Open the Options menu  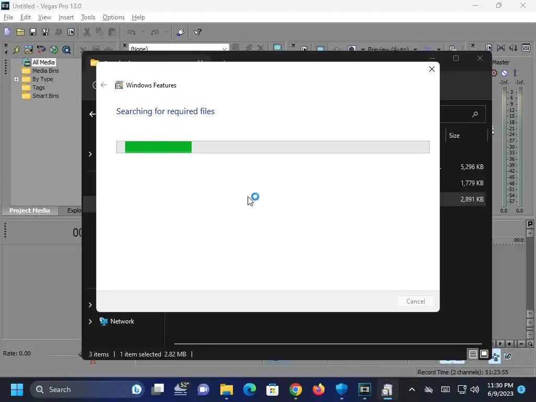point(114,17)
